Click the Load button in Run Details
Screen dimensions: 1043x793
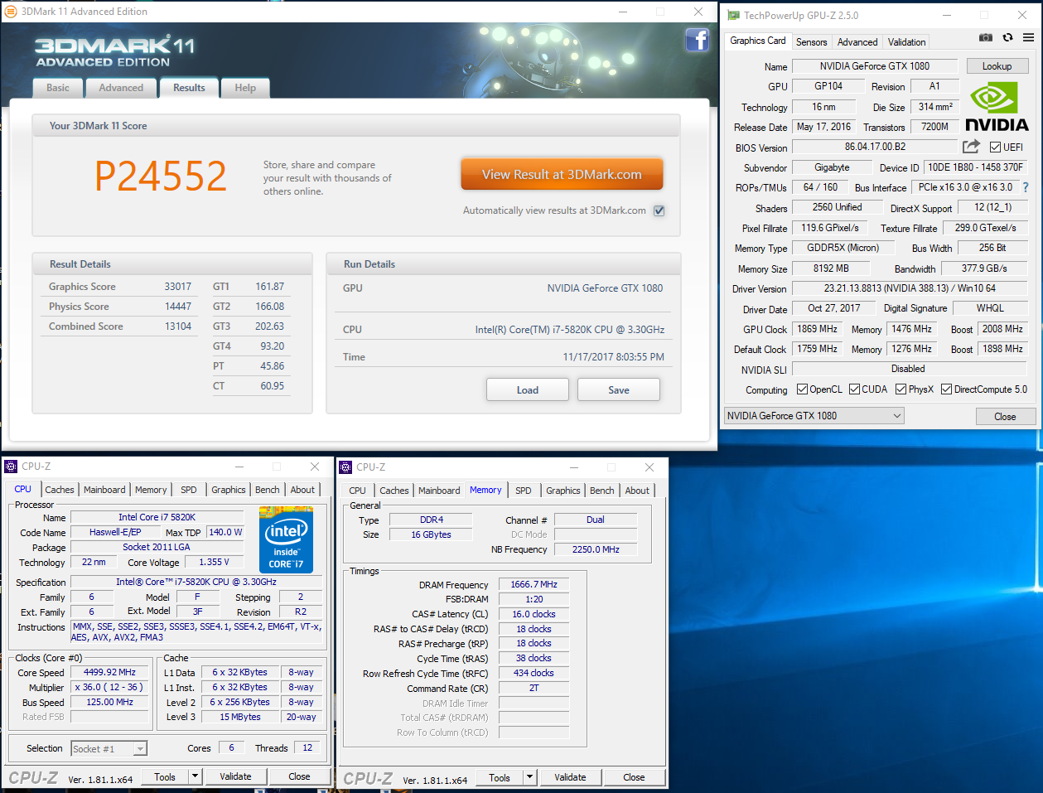pos(528,390)
